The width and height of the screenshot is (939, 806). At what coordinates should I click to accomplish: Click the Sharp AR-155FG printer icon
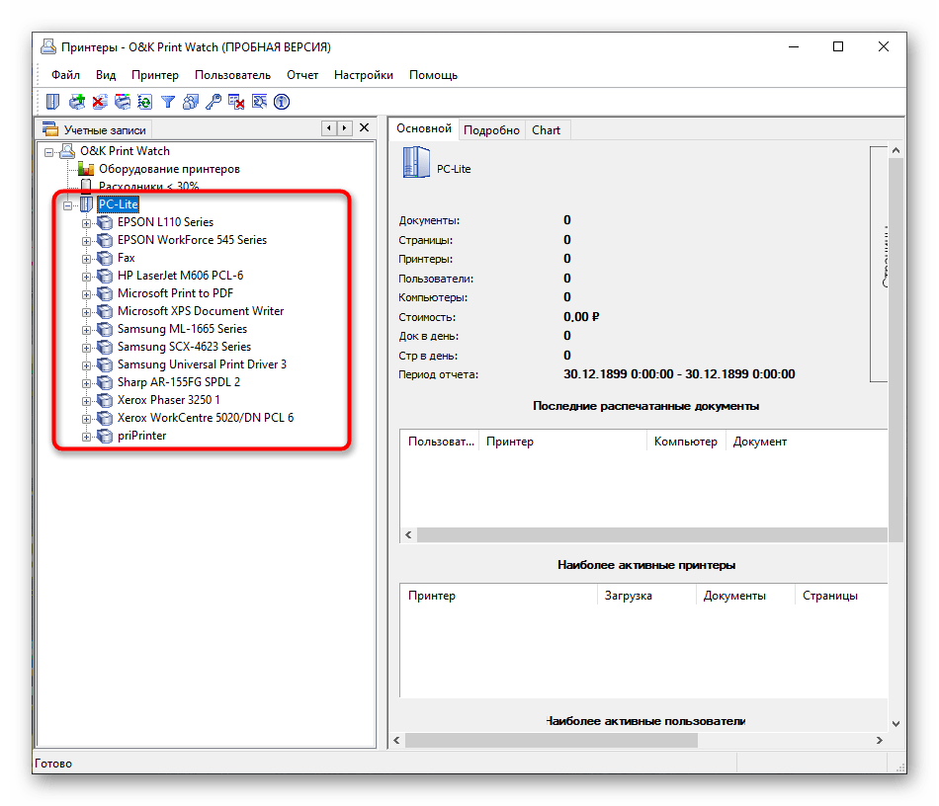(105, 382)
